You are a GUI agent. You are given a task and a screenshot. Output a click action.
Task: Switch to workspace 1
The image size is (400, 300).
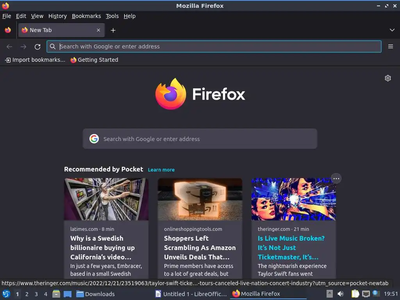point(17,294)
